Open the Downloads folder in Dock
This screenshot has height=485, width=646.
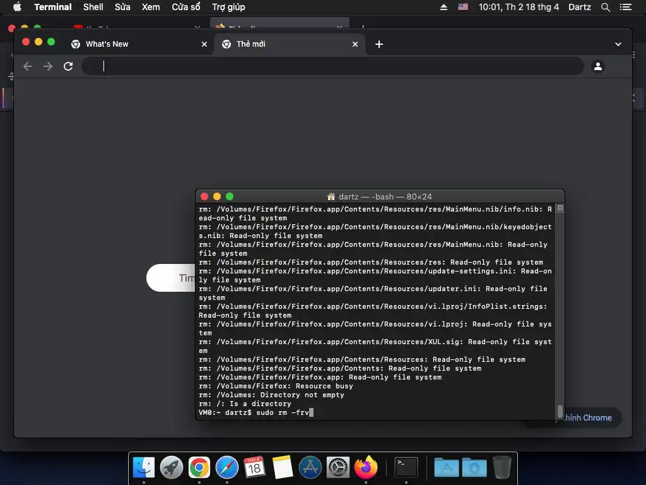(474, 467)
